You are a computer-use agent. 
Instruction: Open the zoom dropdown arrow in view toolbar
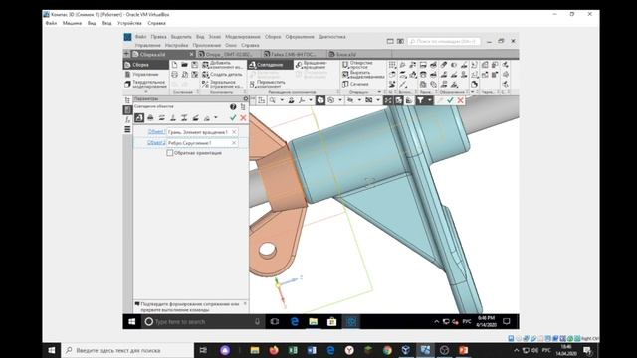281,100
